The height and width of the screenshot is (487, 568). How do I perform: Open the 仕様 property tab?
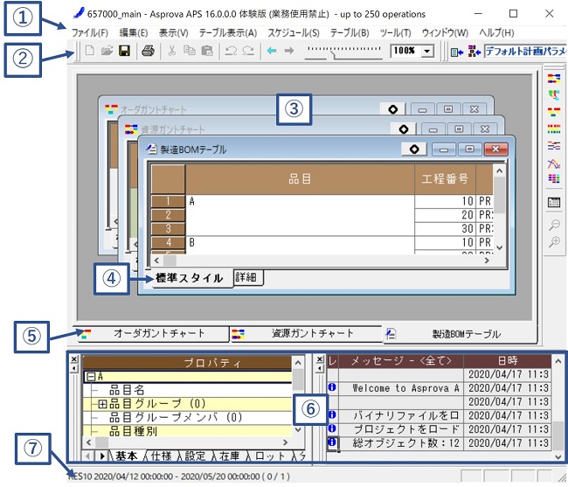tap(161, 456)
